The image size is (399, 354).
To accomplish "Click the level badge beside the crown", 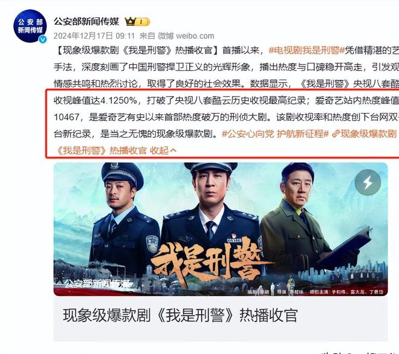I will 143,22.
